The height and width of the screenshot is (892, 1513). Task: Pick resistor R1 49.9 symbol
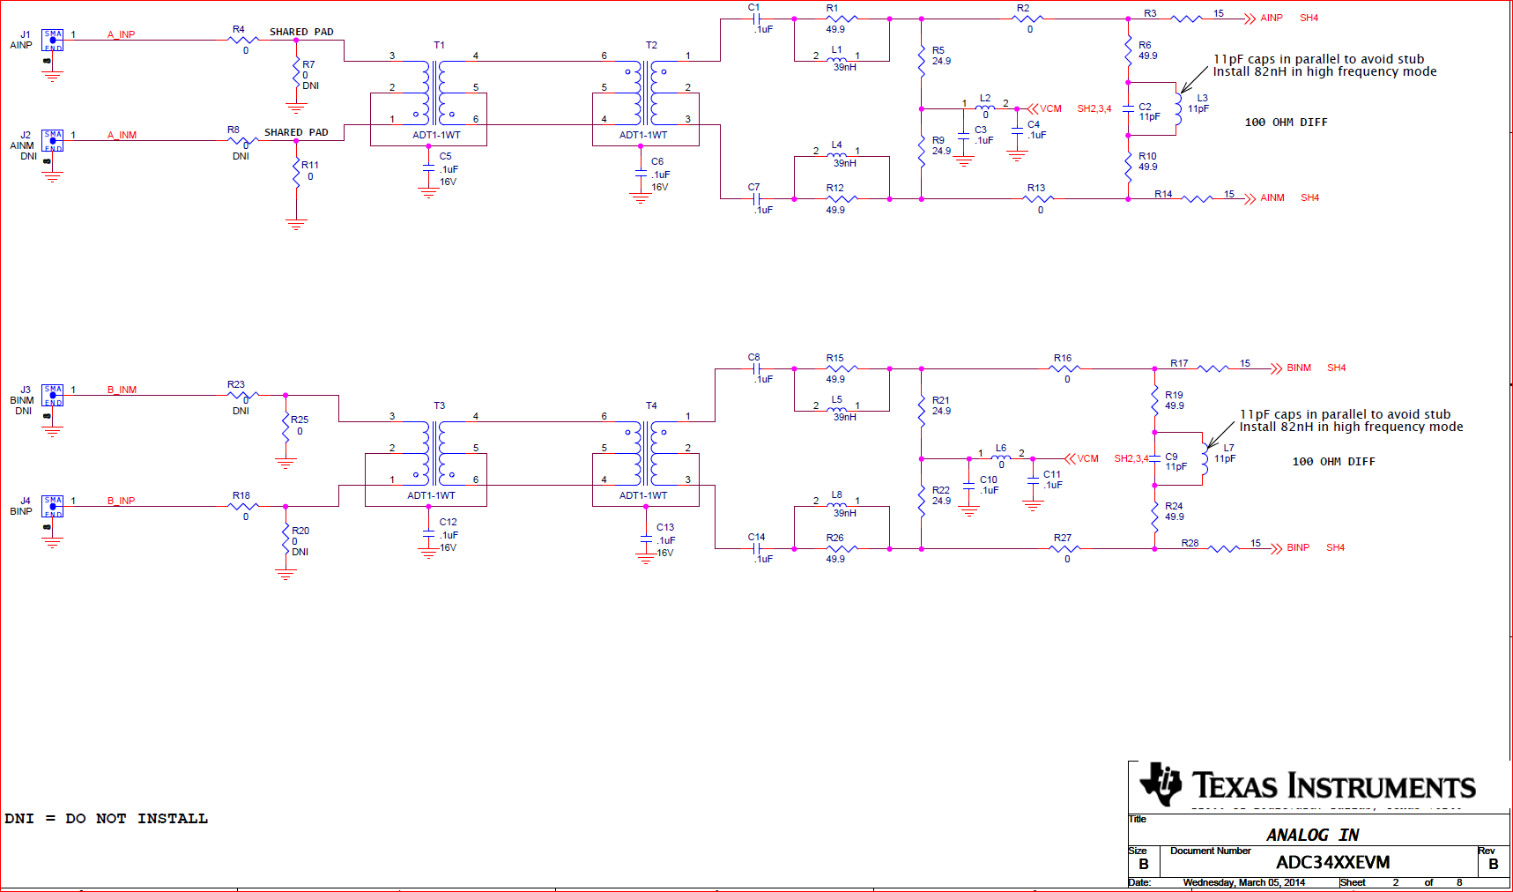coord(842,19)
